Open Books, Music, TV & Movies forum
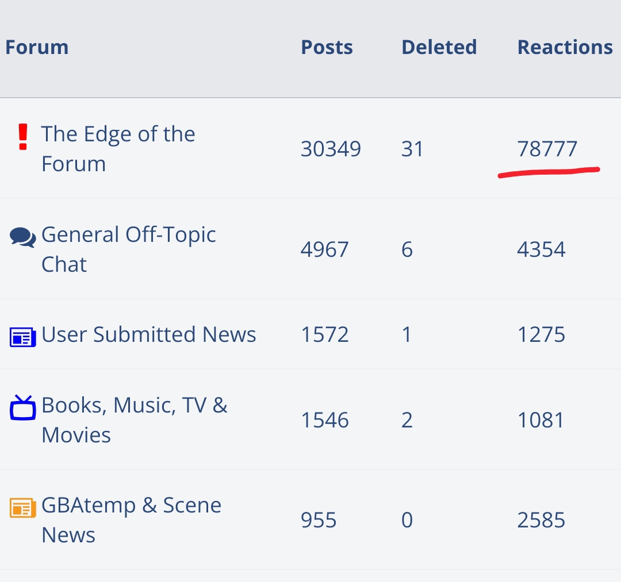Image resolution: width=621 pixels, height=582 pixels. click(x=134, y=420)
